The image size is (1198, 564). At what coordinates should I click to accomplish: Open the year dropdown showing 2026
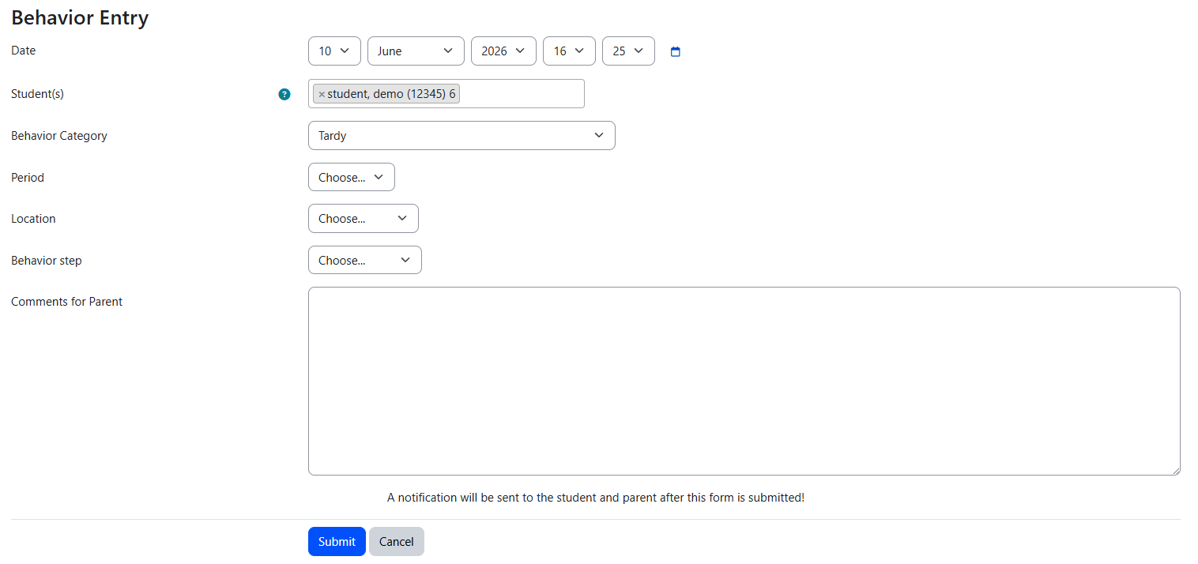(x=503, y=51)
